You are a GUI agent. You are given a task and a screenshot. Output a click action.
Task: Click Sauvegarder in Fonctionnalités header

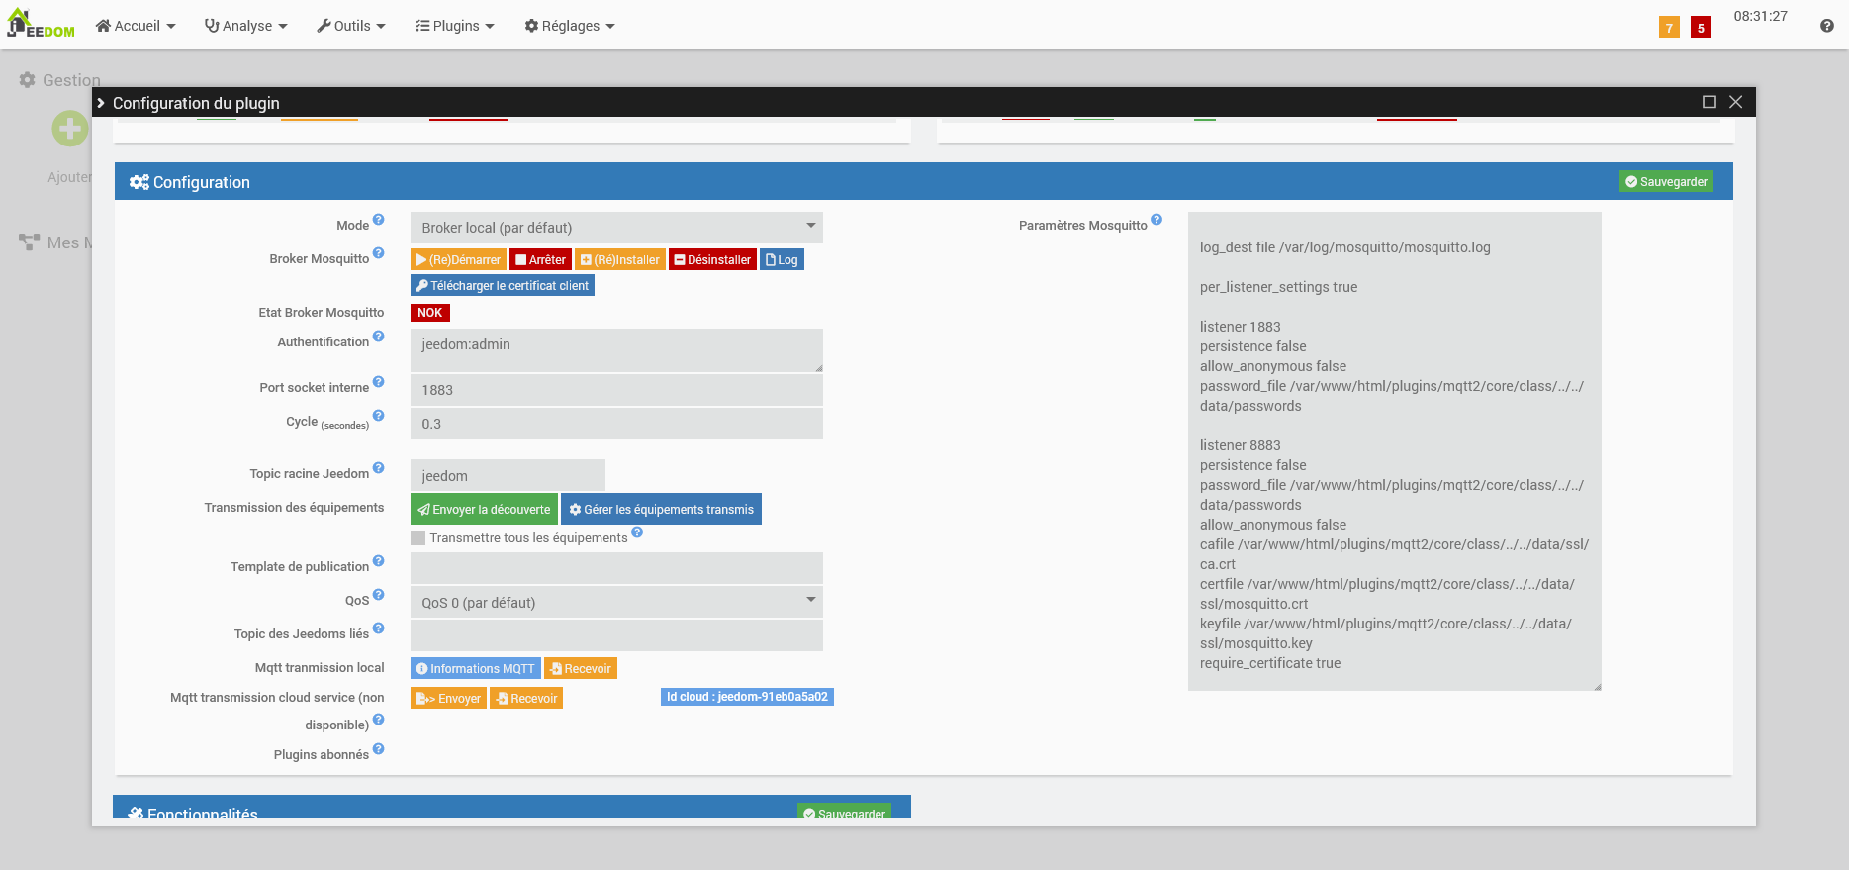click(844, 813)
